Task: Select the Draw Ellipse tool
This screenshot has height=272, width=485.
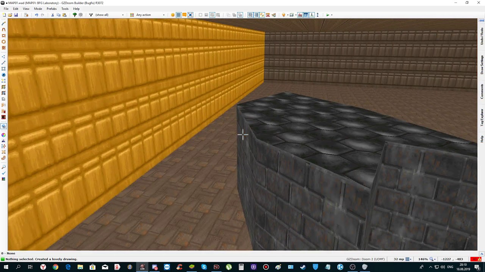Action: point(4,42)
